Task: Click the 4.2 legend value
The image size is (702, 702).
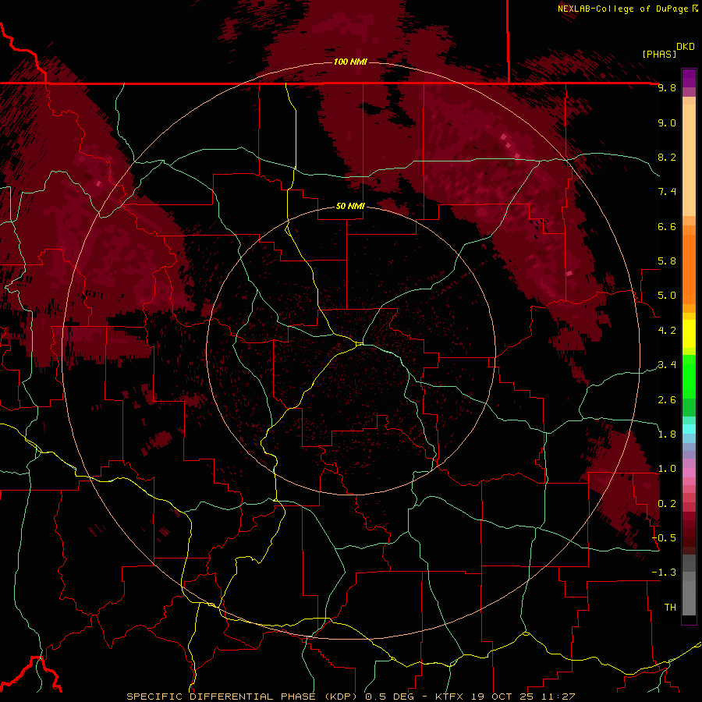Action: tap(667, 331)
